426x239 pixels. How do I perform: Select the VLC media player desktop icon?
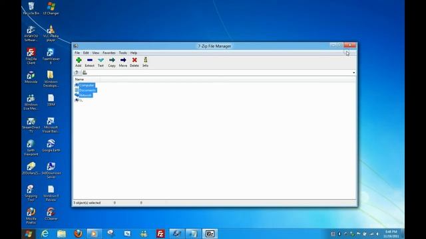click(51, 34)
